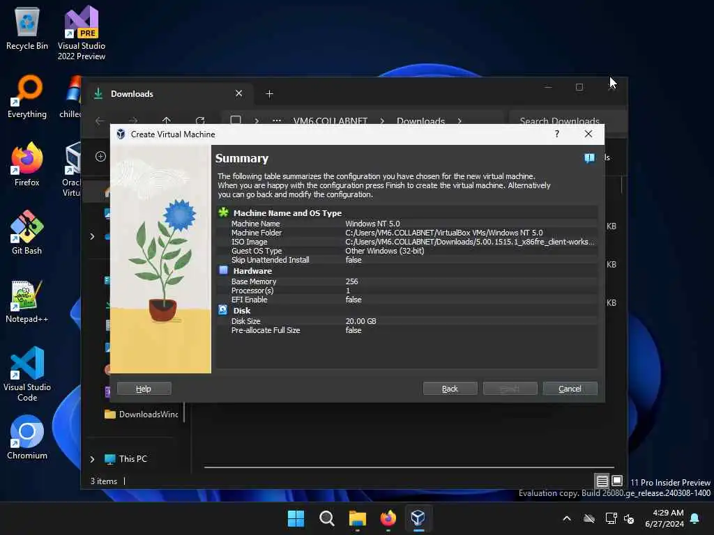Select the ISO Image row

pyautogui.click(x=407, y=242)
